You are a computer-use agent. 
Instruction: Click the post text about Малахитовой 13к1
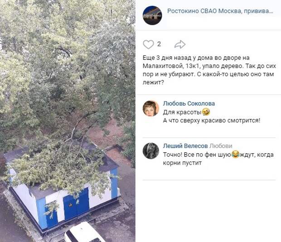[209, 70]
